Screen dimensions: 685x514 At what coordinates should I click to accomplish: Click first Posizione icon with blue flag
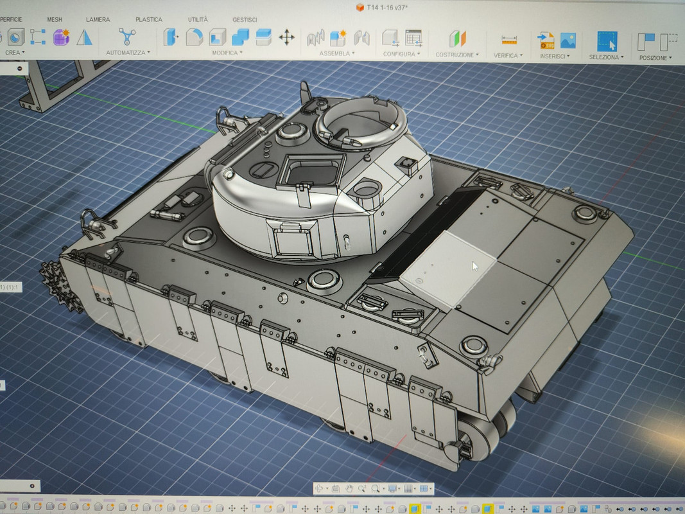646,42
